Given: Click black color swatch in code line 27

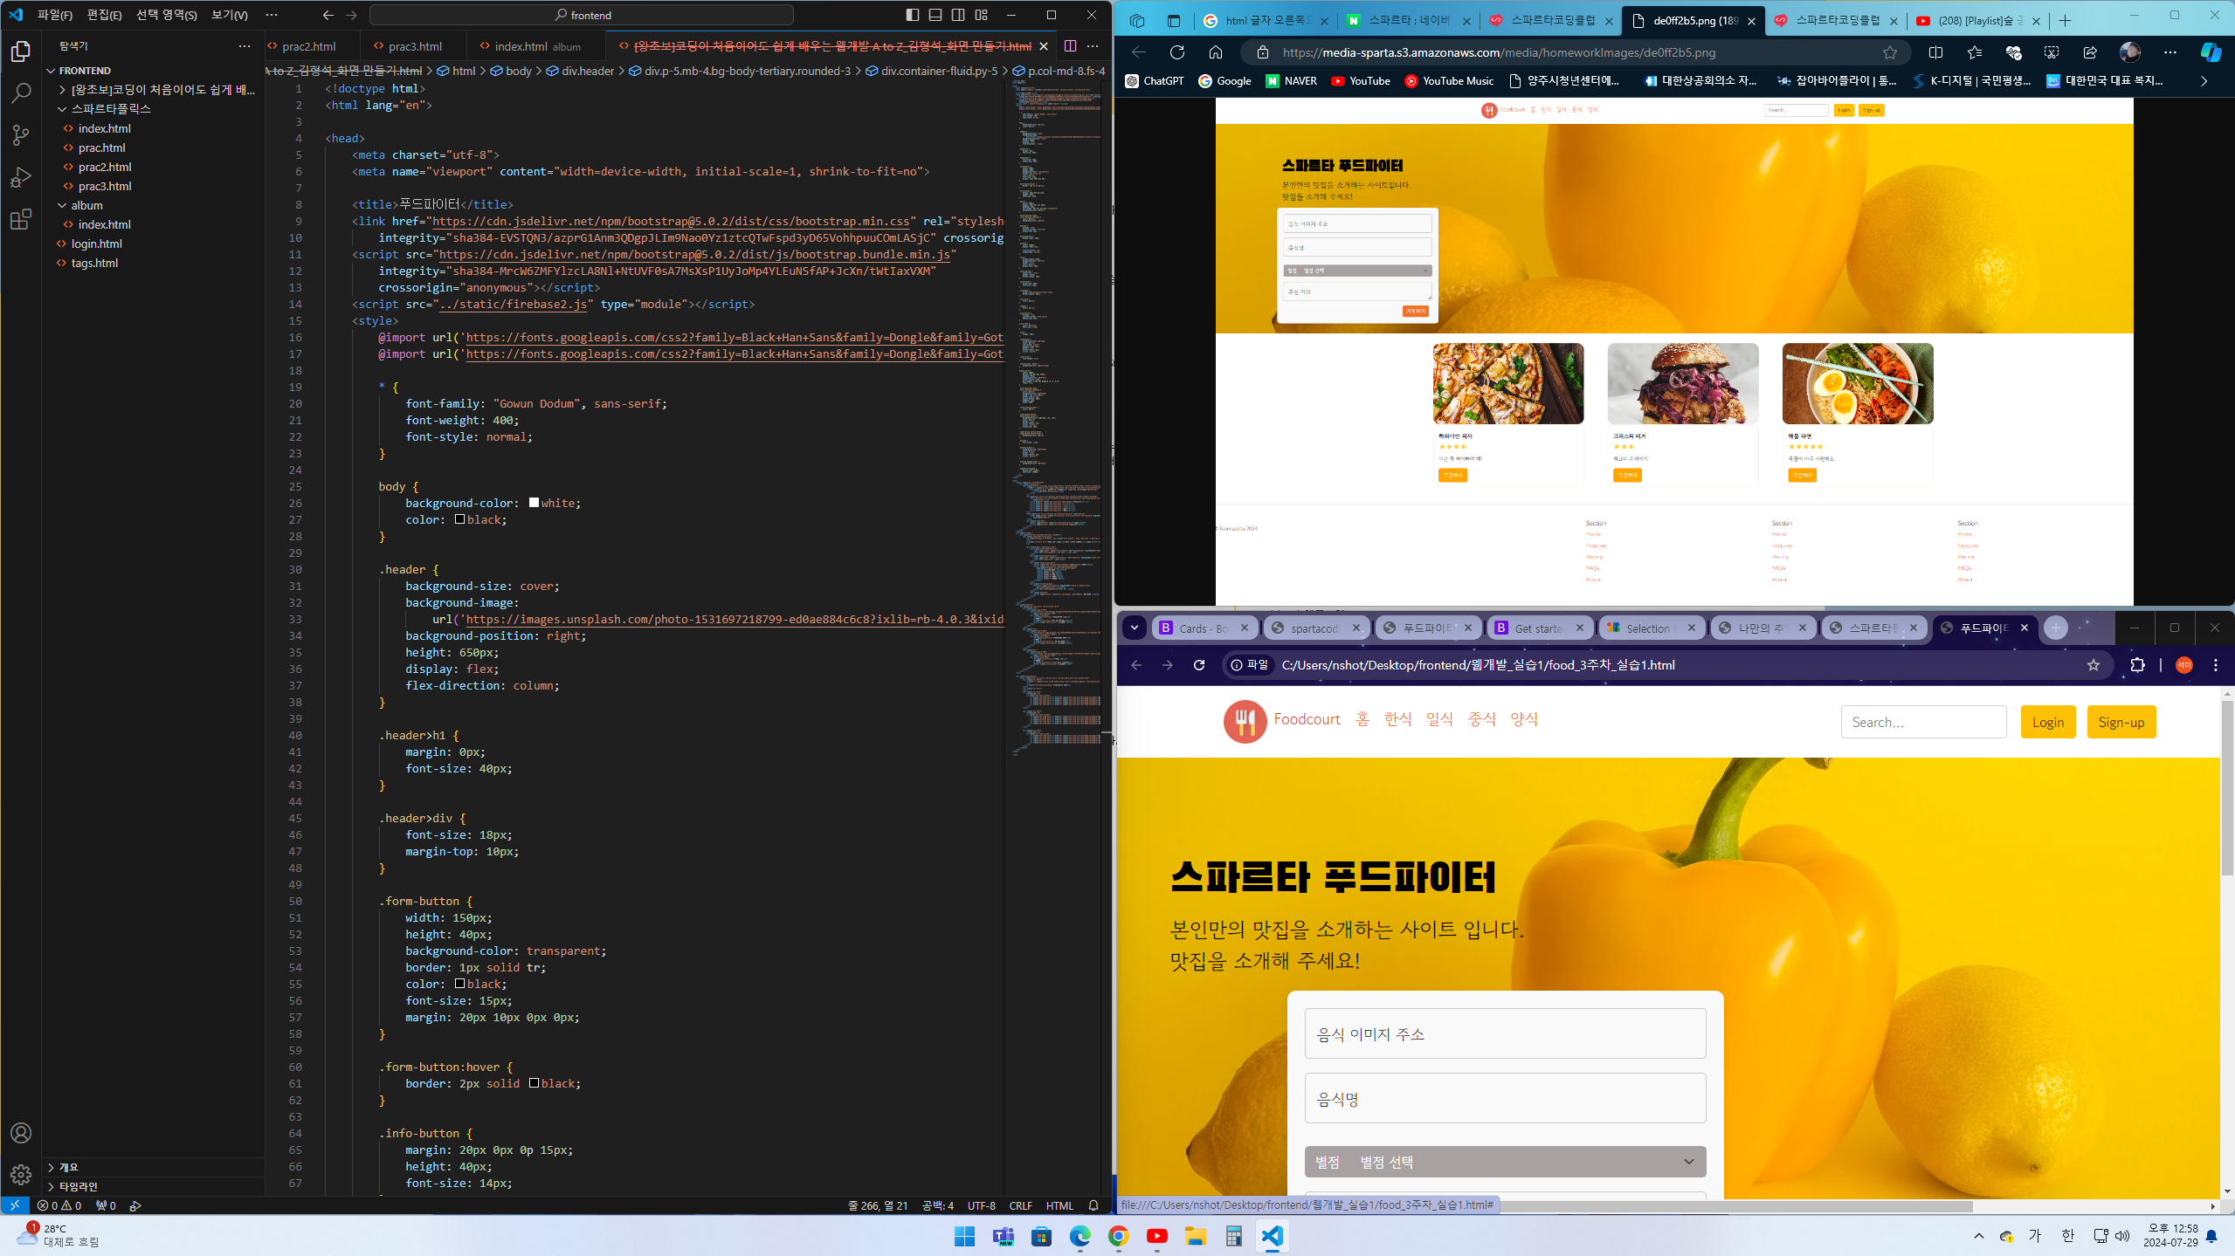Looking at the screenshot, I should click(459, 519).
